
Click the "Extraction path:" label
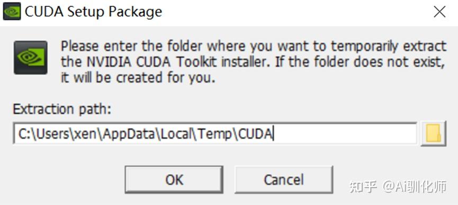tap(62, 110)
